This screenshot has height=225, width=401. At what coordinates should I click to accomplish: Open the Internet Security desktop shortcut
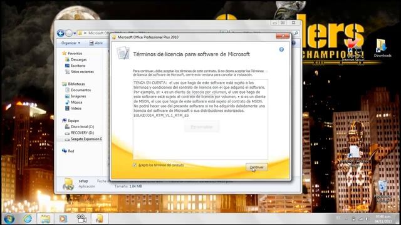353,51
